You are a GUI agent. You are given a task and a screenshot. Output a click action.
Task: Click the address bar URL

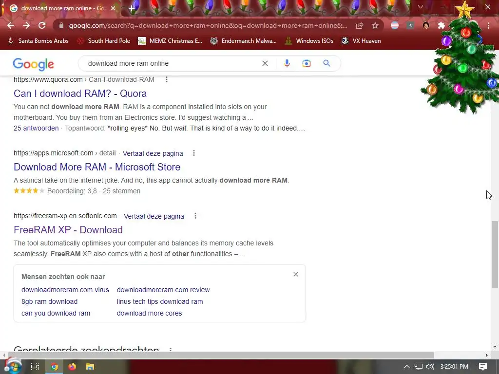tap(208, 25)
